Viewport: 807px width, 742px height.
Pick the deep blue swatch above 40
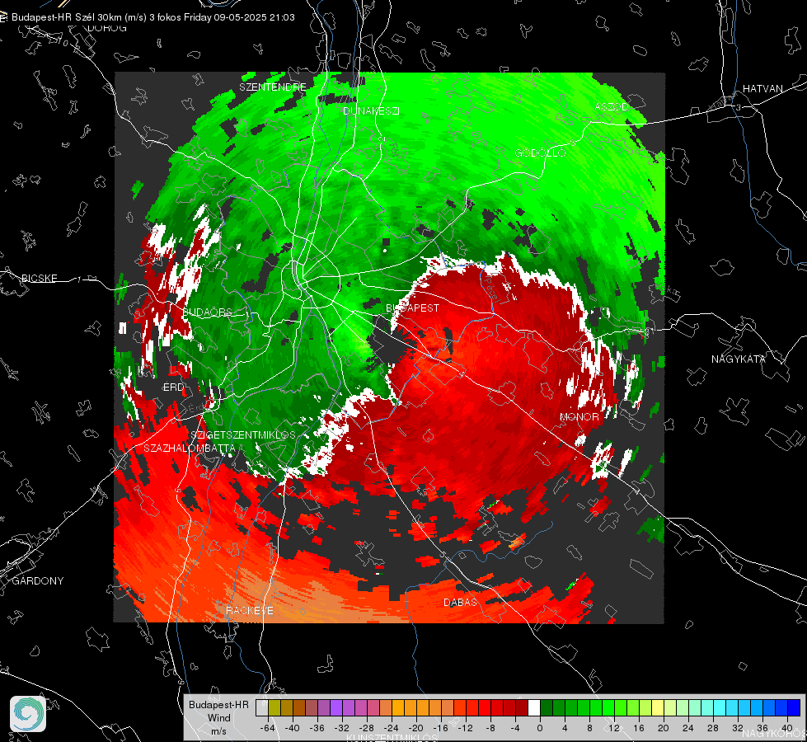coord(794,707)
